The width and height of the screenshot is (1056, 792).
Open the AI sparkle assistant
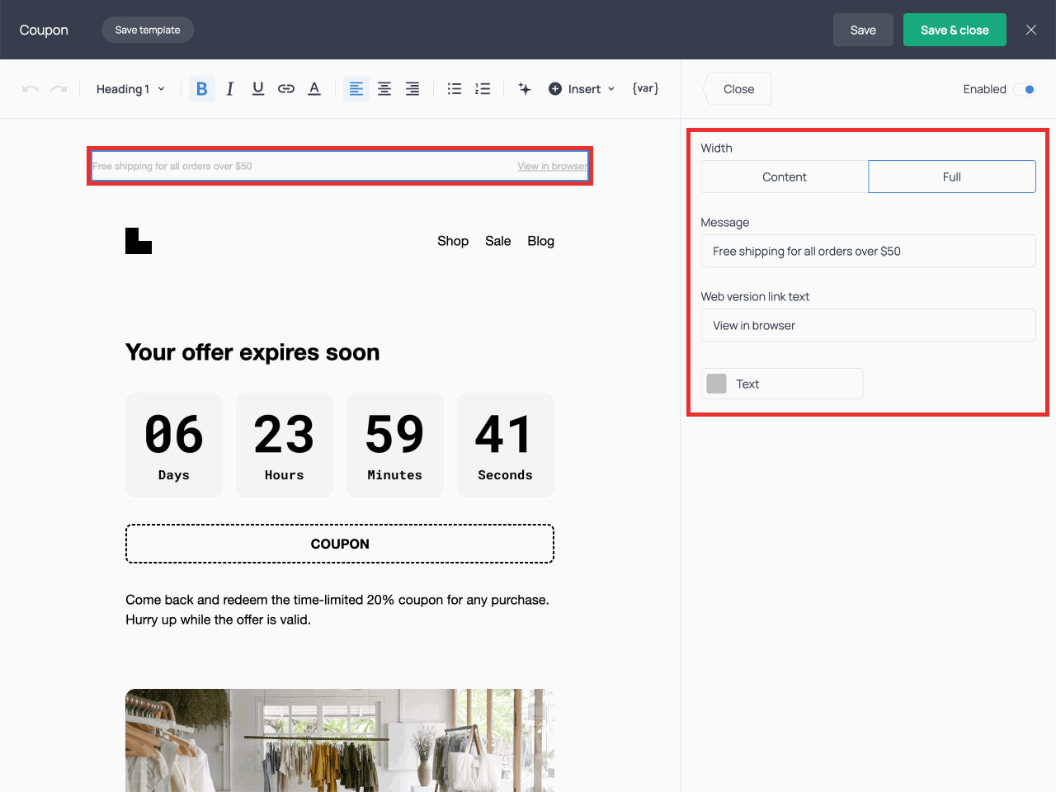[525, 89]
